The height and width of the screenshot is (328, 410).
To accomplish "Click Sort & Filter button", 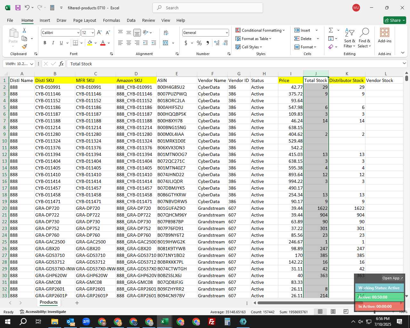I will [x=349, y=38].
